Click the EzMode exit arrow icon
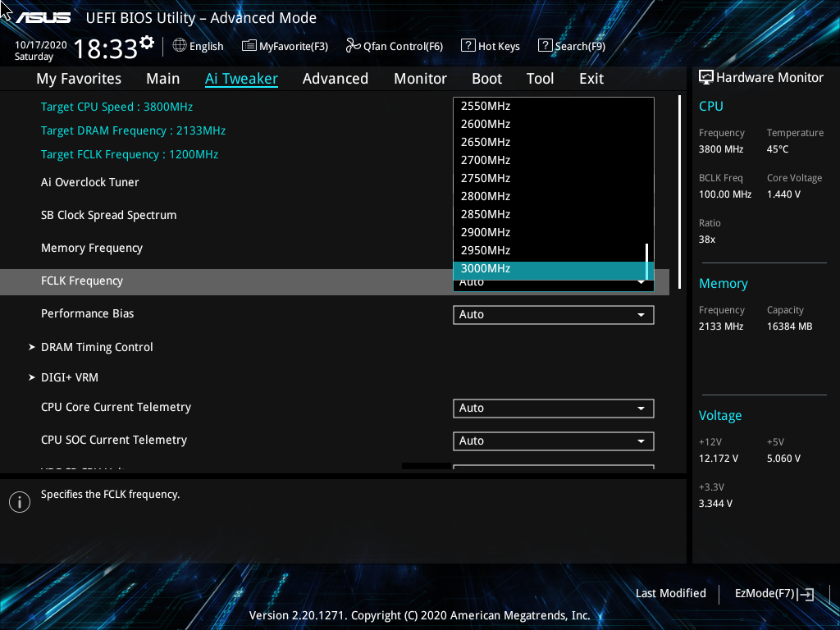 pyautogui.click(x=806, y=594)
